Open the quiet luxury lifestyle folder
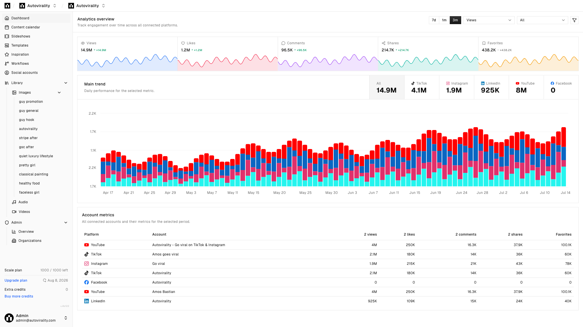583x327 pixels. click(x=36, y=156)
